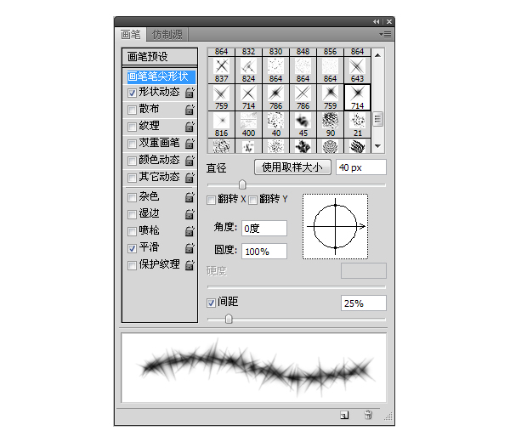Click the 25% spacing input field

[363, 303]
